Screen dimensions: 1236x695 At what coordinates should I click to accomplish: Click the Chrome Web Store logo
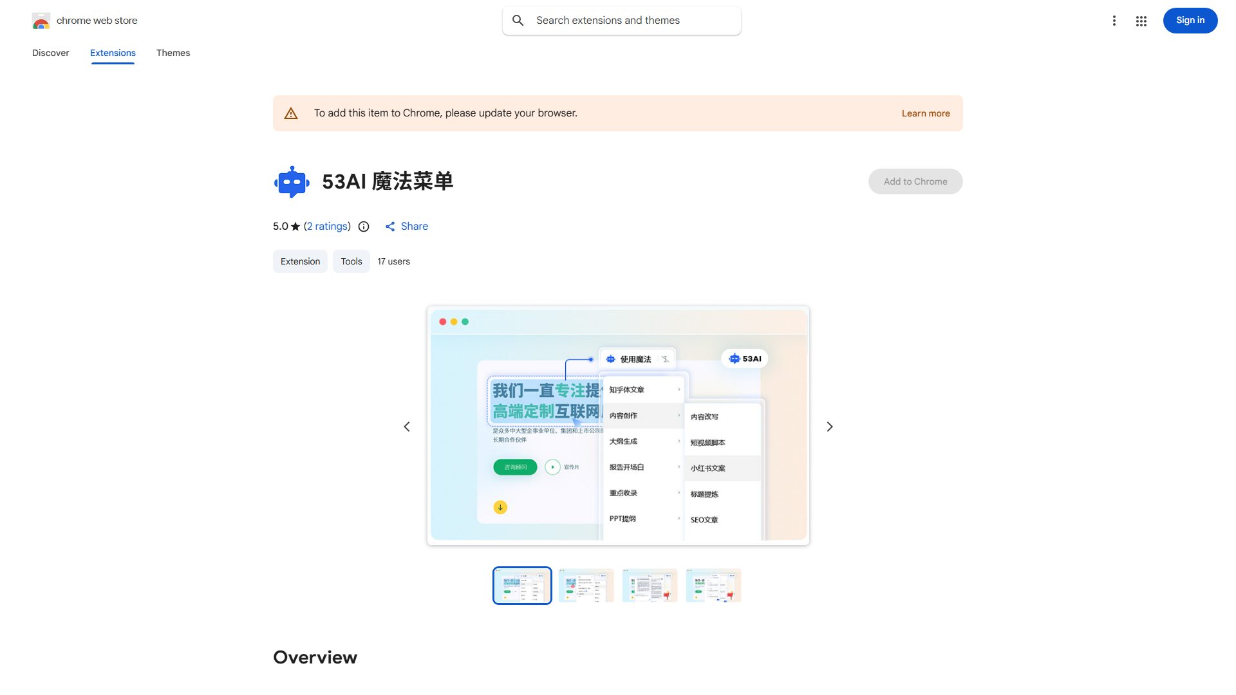41,21
